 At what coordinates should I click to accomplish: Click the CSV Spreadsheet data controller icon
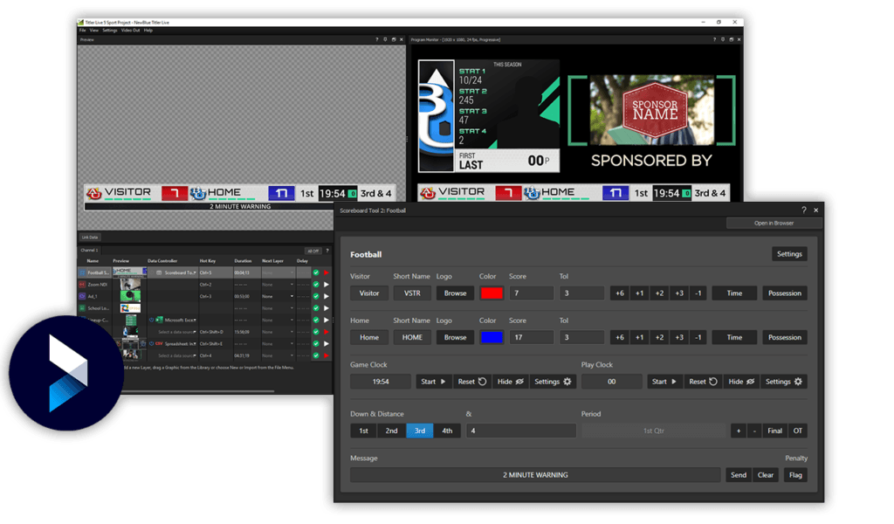[x=160, y=342]
